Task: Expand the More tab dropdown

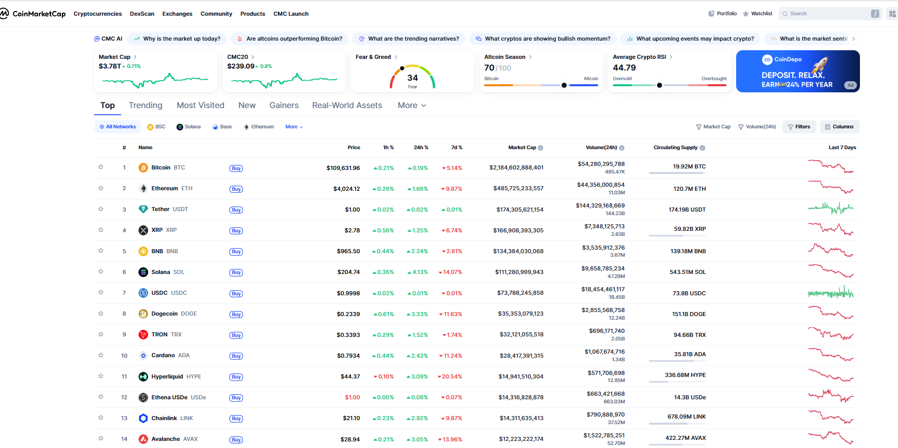Action: point(411,105)
